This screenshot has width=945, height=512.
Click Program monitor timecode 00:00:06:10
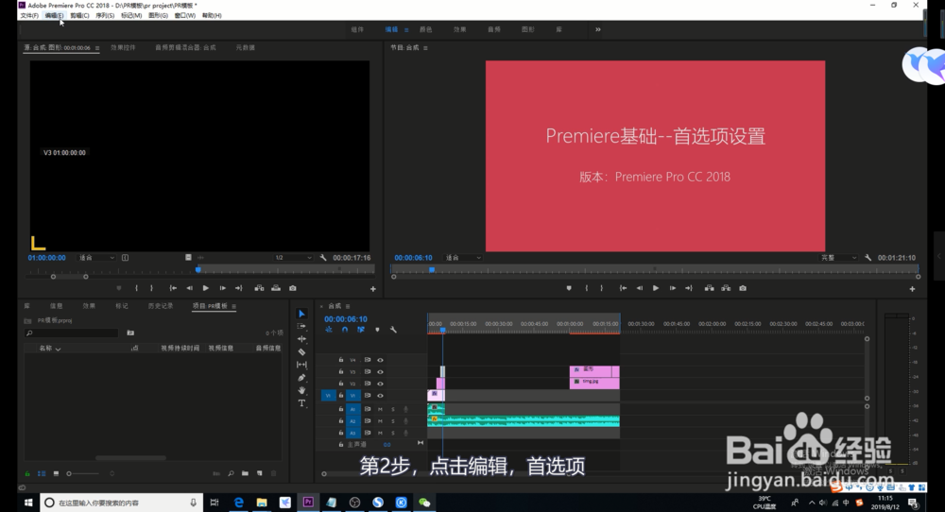point(414,257)
